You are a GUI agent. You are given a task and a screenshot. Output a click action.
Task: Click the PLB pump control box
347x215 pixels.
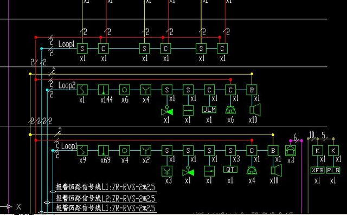pyautogui.click(x=333, y=170)
